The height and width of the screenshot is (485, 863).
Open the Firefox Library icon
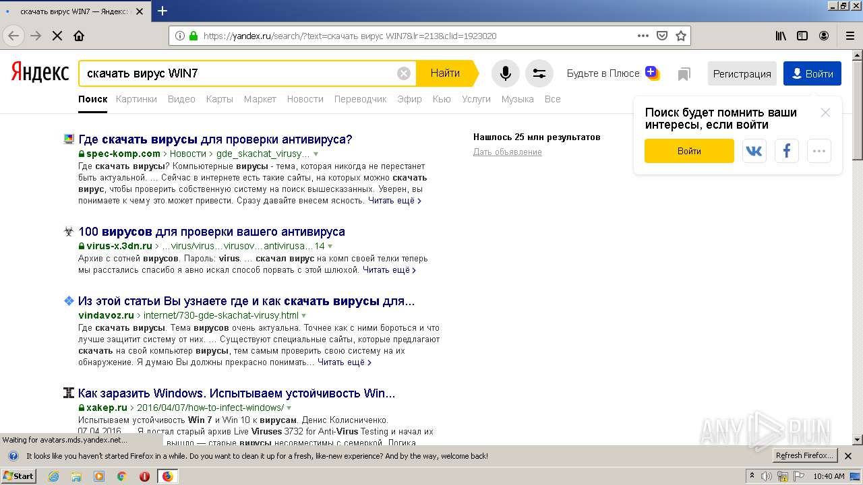[781, 36]
